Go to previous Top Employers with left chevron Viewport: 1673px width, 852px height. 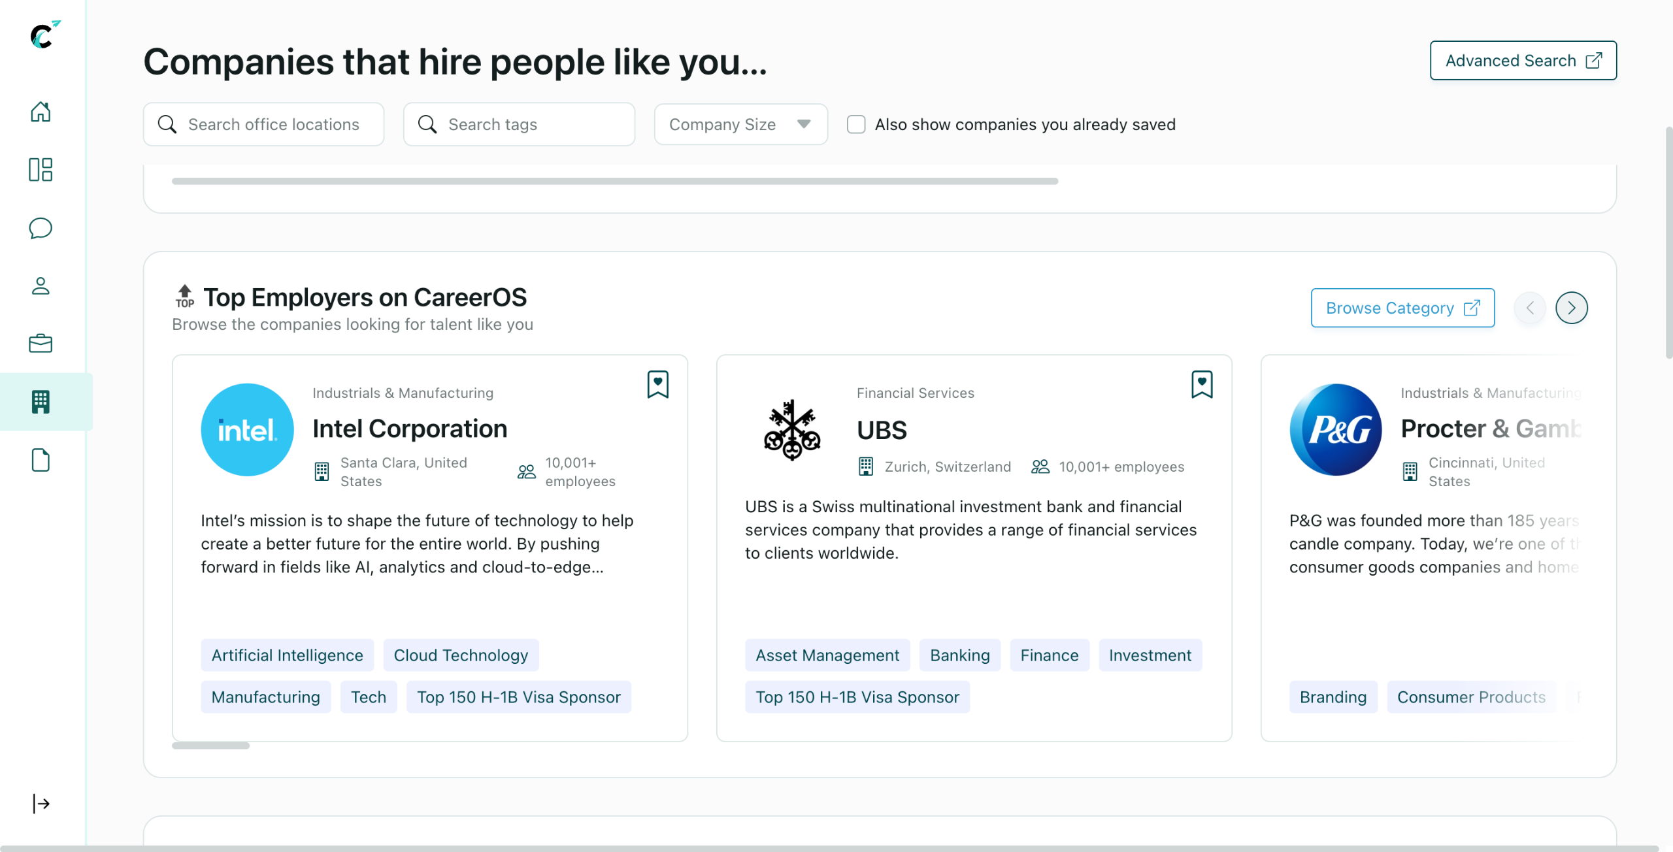tap(1530, 308)
